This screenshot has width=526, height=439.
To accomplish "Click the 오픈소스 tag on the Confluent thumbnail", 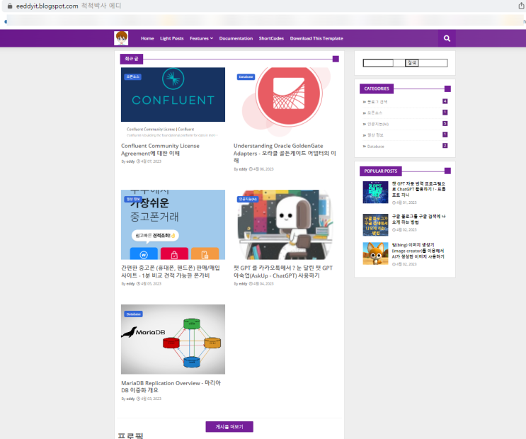I will pyautogui.click(x=133, y=77).
